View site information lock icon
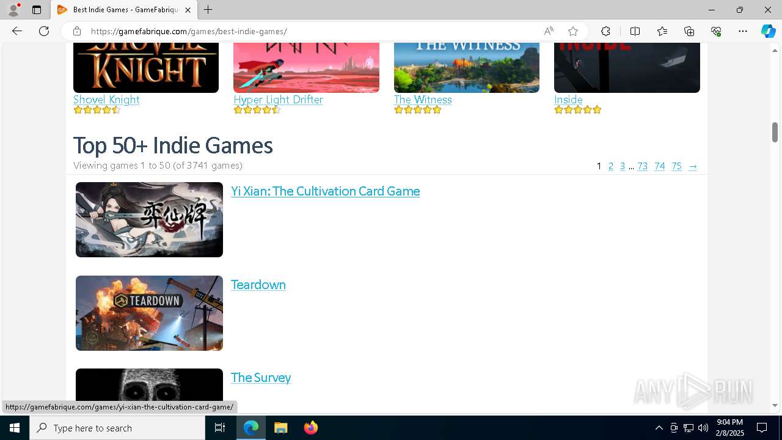782x440 pixels. click(x=76, y=31)
